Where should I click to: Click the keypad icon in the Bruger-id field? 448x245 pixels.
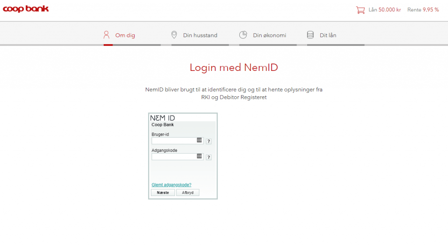pos(199,140)
